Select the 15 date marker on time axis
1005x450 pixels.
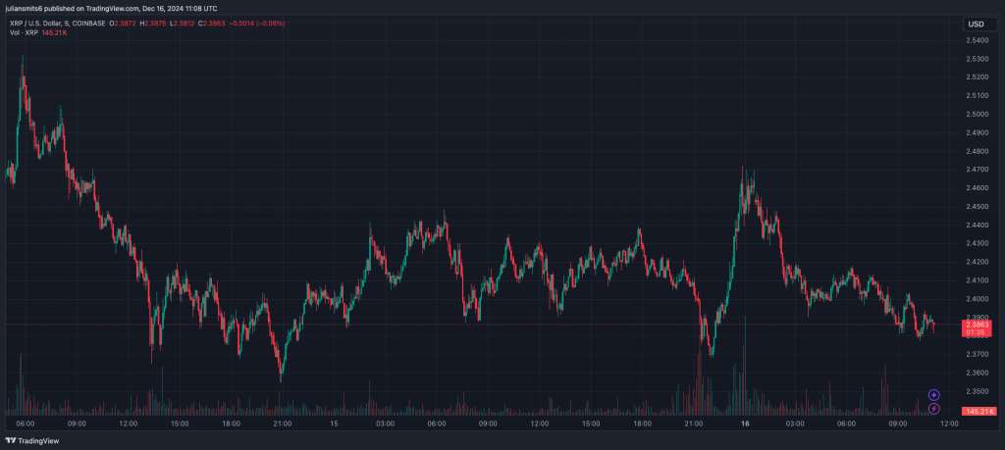point(334,425)
